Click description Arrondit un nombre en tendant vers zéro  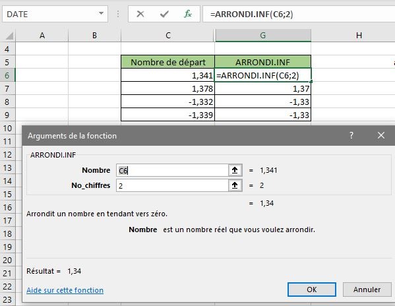coord(97,214)
